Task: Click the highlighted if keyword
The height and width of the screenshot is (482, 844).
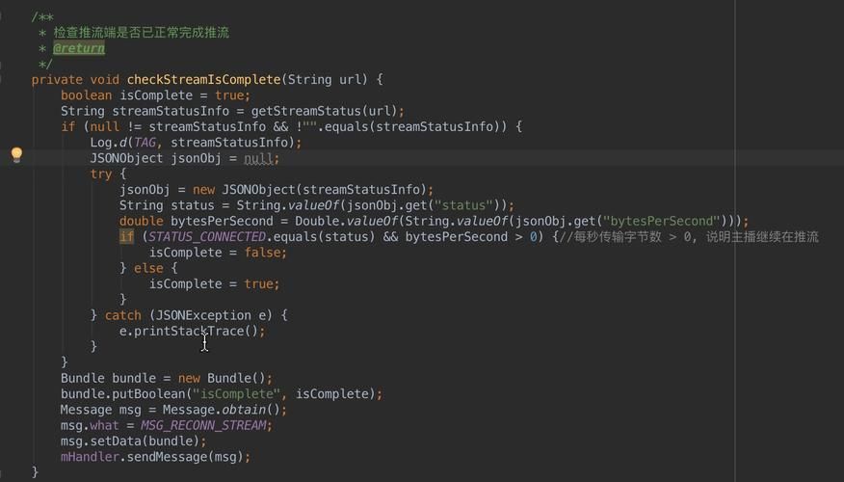Action: pyautogui.click(x=126, y=237)
